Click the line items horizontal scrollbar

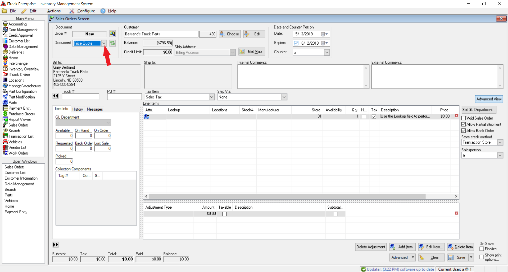287,196
